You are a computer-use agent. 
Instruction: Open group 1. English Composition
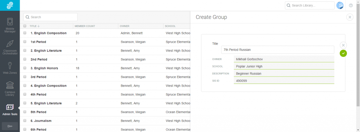49,33
